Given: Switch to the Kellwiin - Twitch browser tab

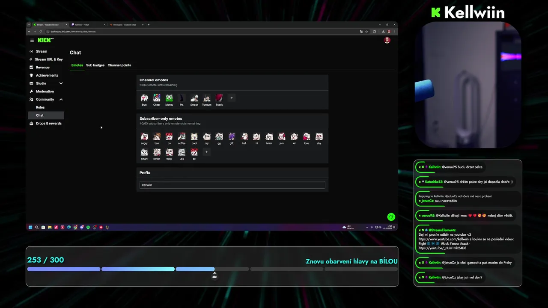Looking at the screenshot, I should pyautogui.click(x=88, y=25).
